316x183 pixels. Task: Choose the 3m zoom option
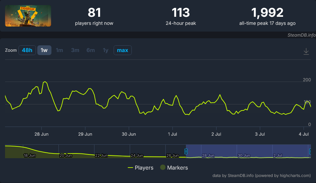click(x=75, y=50)
